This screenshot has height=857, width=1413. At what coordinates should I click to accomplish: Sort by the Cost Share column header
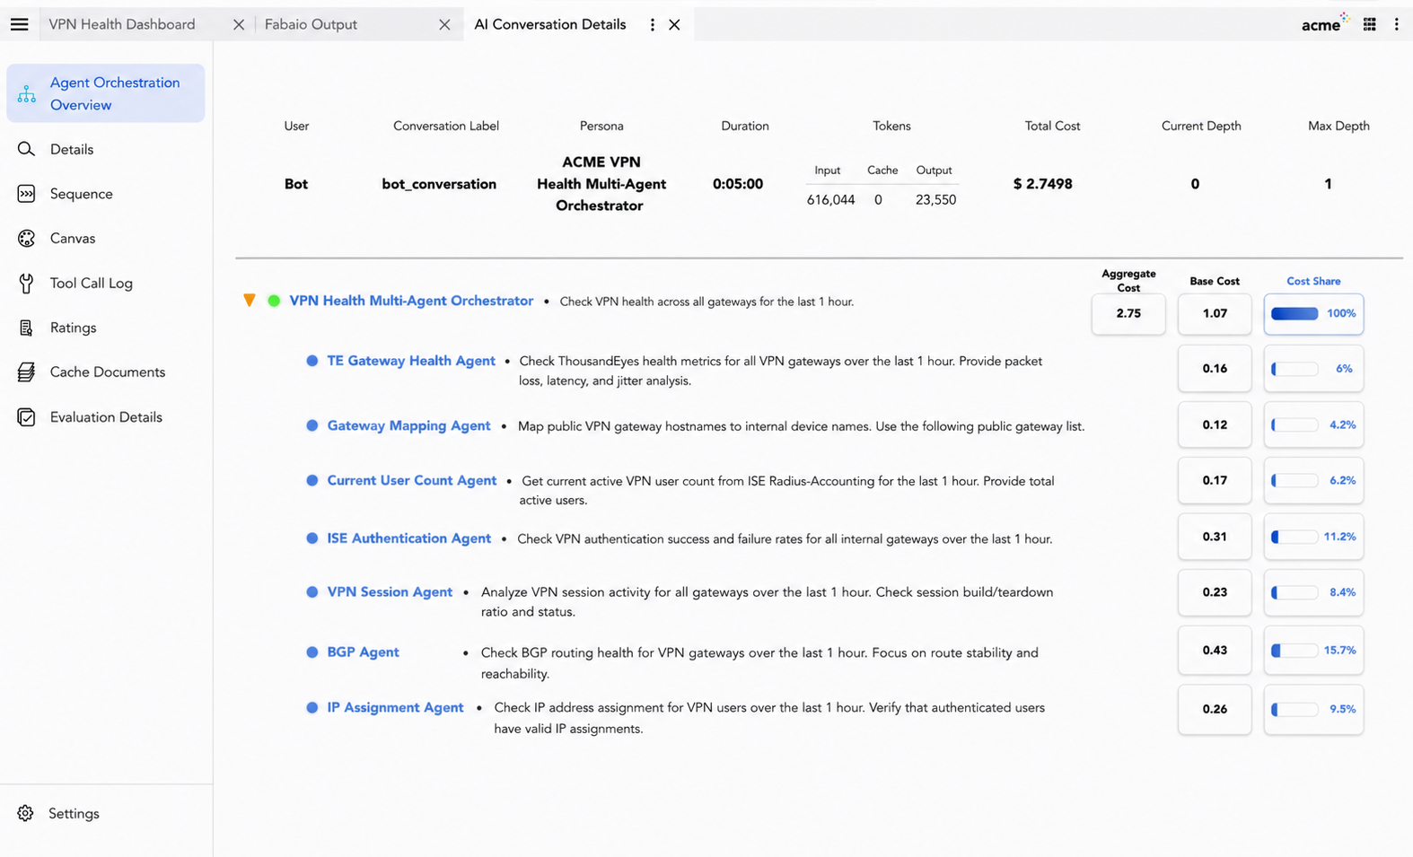[1312, 281]
